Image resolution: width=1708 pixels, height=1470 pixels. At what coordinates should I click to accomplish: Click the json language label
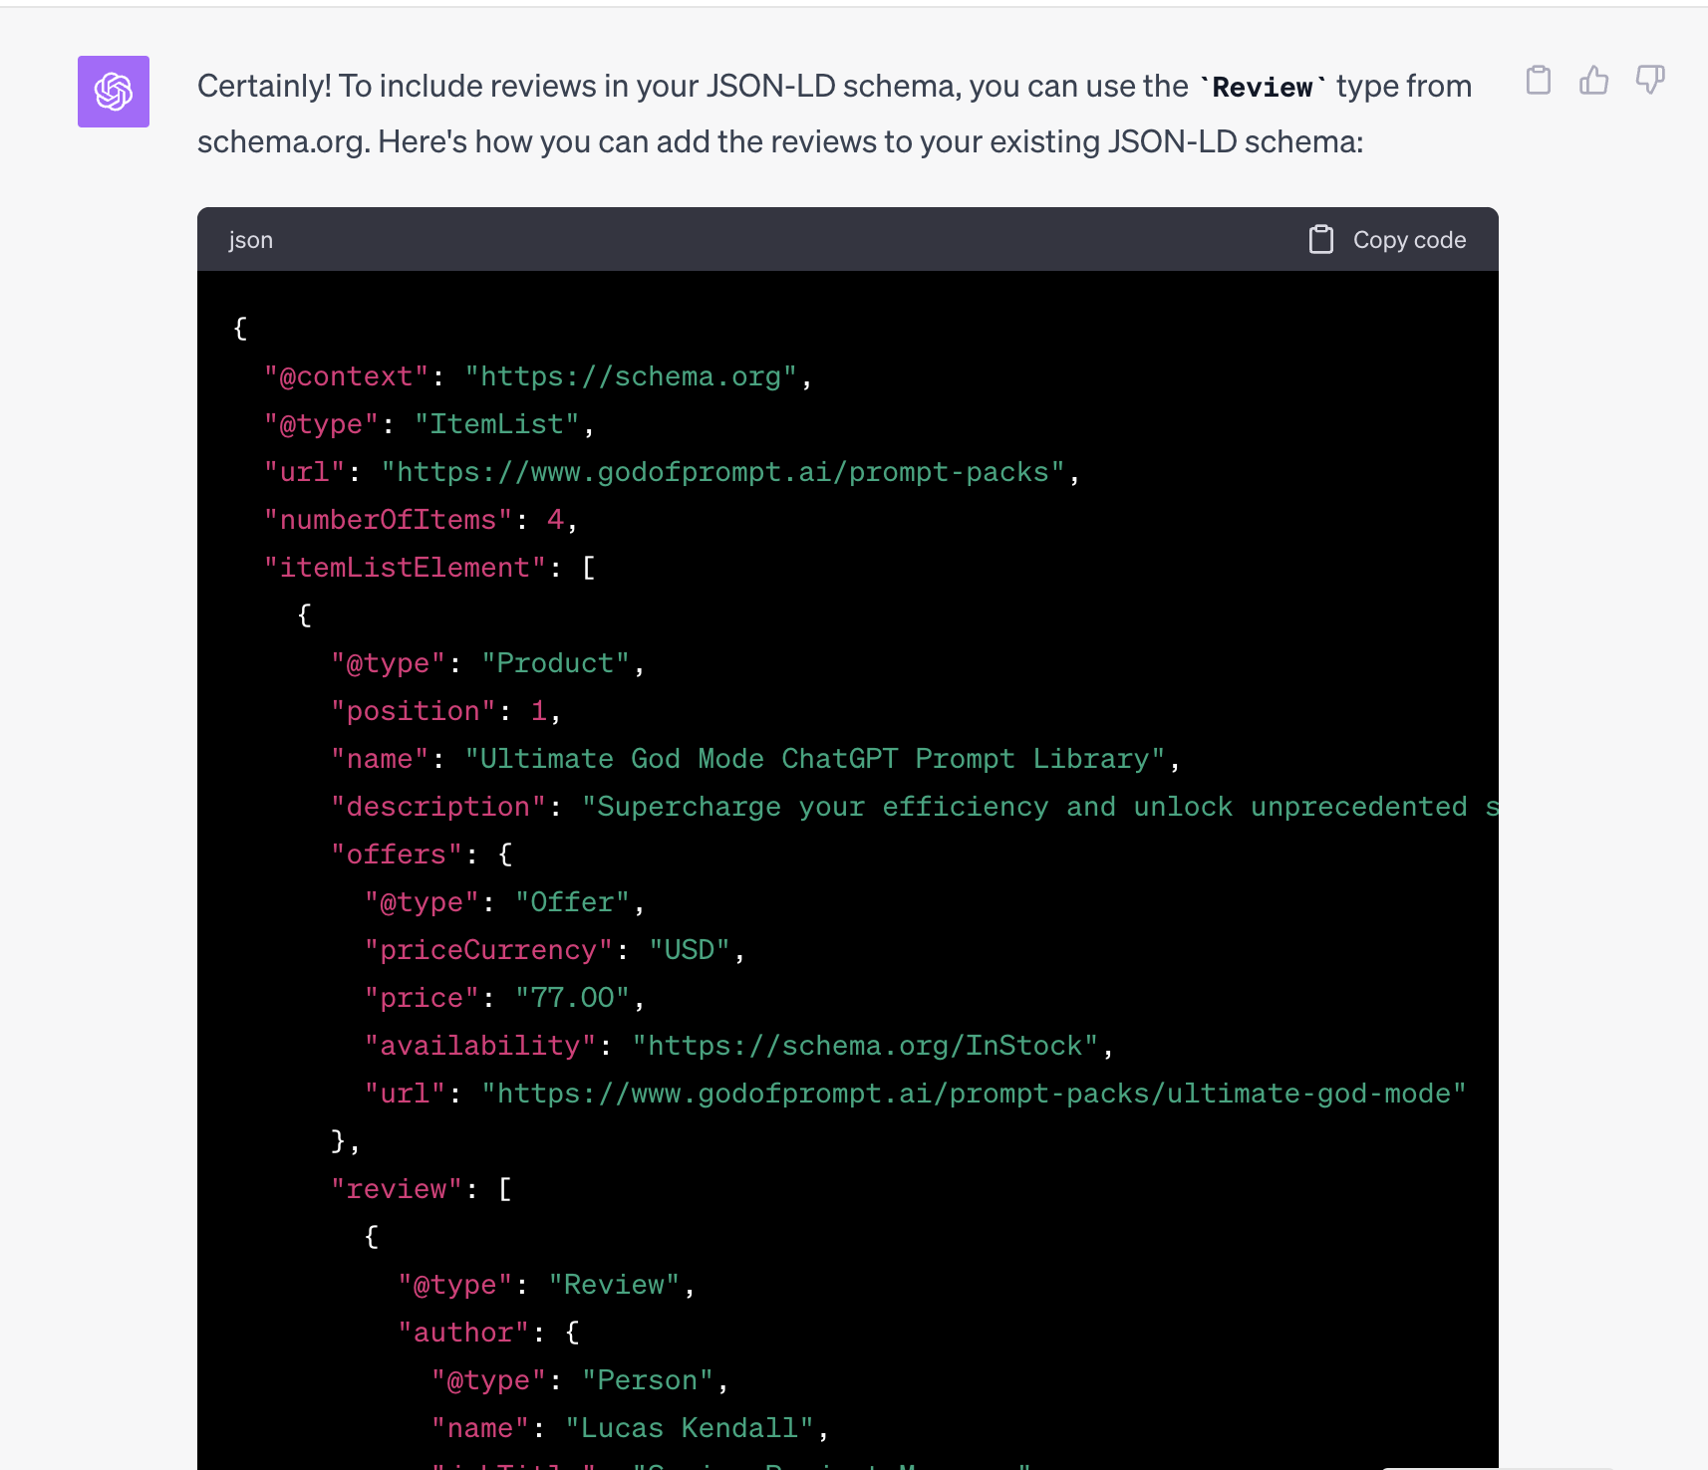click(x=250, y=240)
